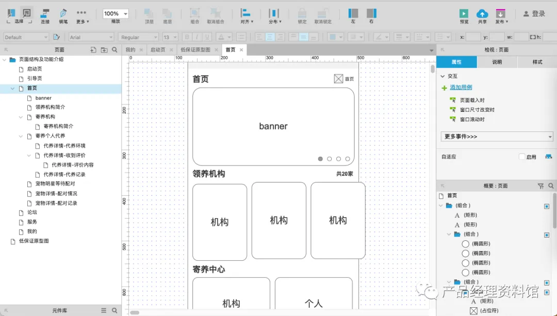Click the outline panel filter icon
The height and width of the screenshot is (316, 557).
(x=540, y=186)
